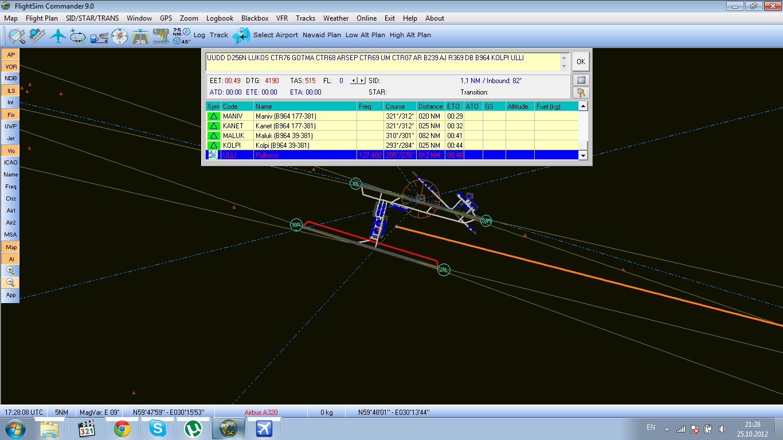Screen dimensions: 783x440
Task: Open the Blackbox menu
Action: click(x=255, y=18)
